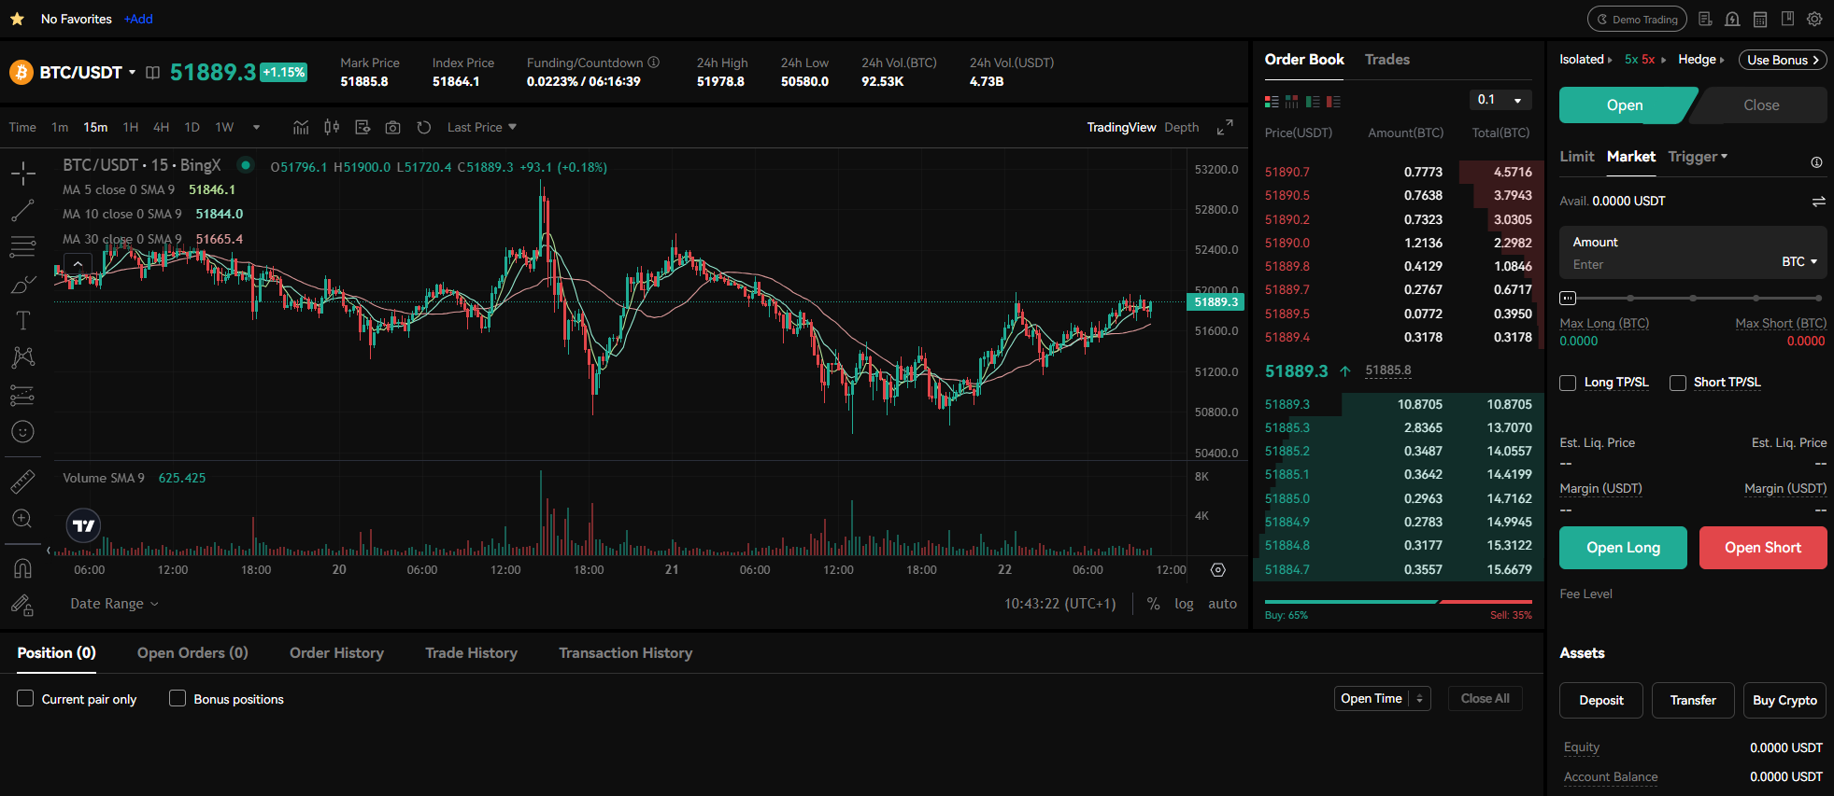Change order book precision 0.1 dropdown
Image resolution: width=1834 pixels, height=796 pixels.
1500,100
